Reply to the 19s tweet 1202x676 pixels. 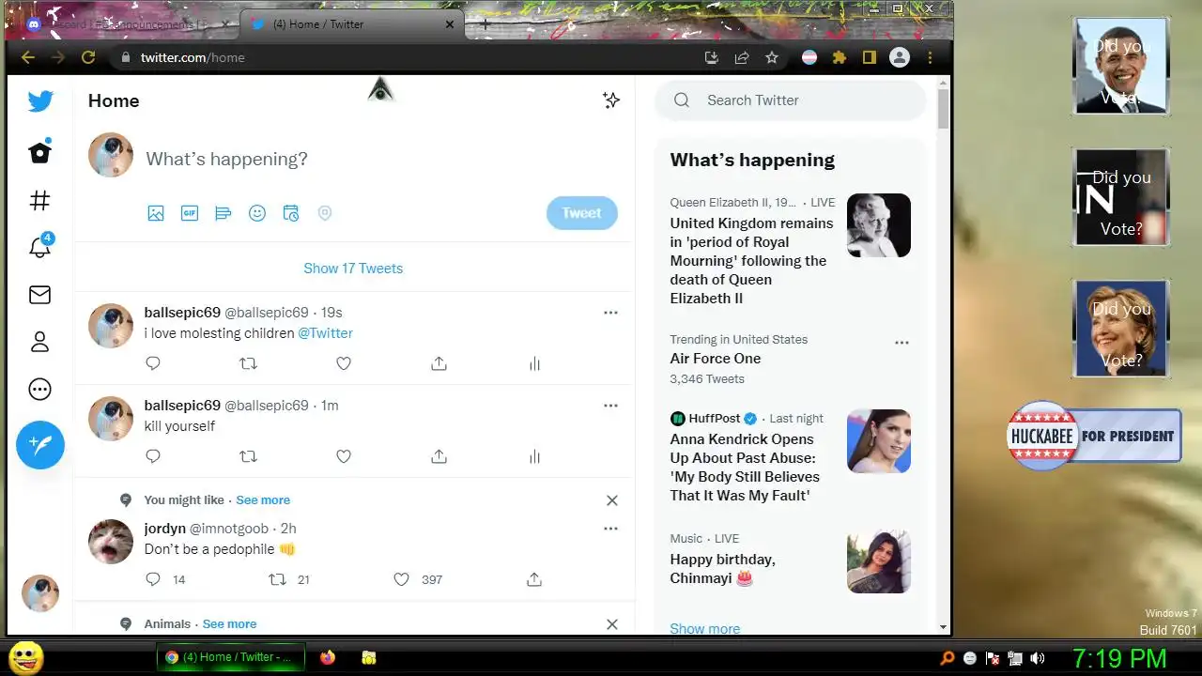coord(153,363)
